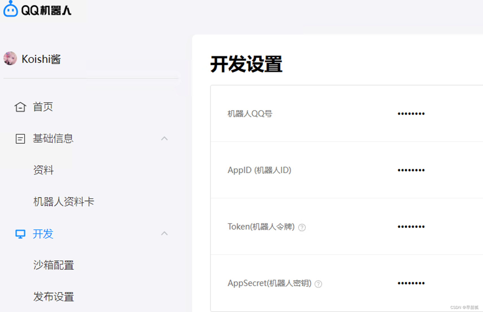Collapse the 基础信息 sidebar section
Image resolution: width=483 pixels, height=312 pixels.
tap(164, 138)
